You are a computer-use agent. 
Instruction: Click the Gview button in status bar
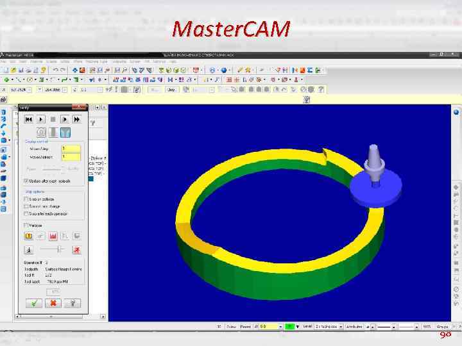231,327
